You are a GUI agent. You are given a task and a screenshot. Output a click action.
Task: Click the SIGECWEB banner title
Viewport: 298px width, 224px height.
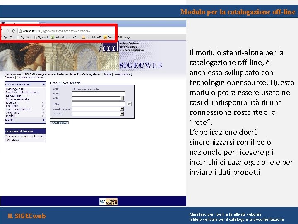pos(141,66)
